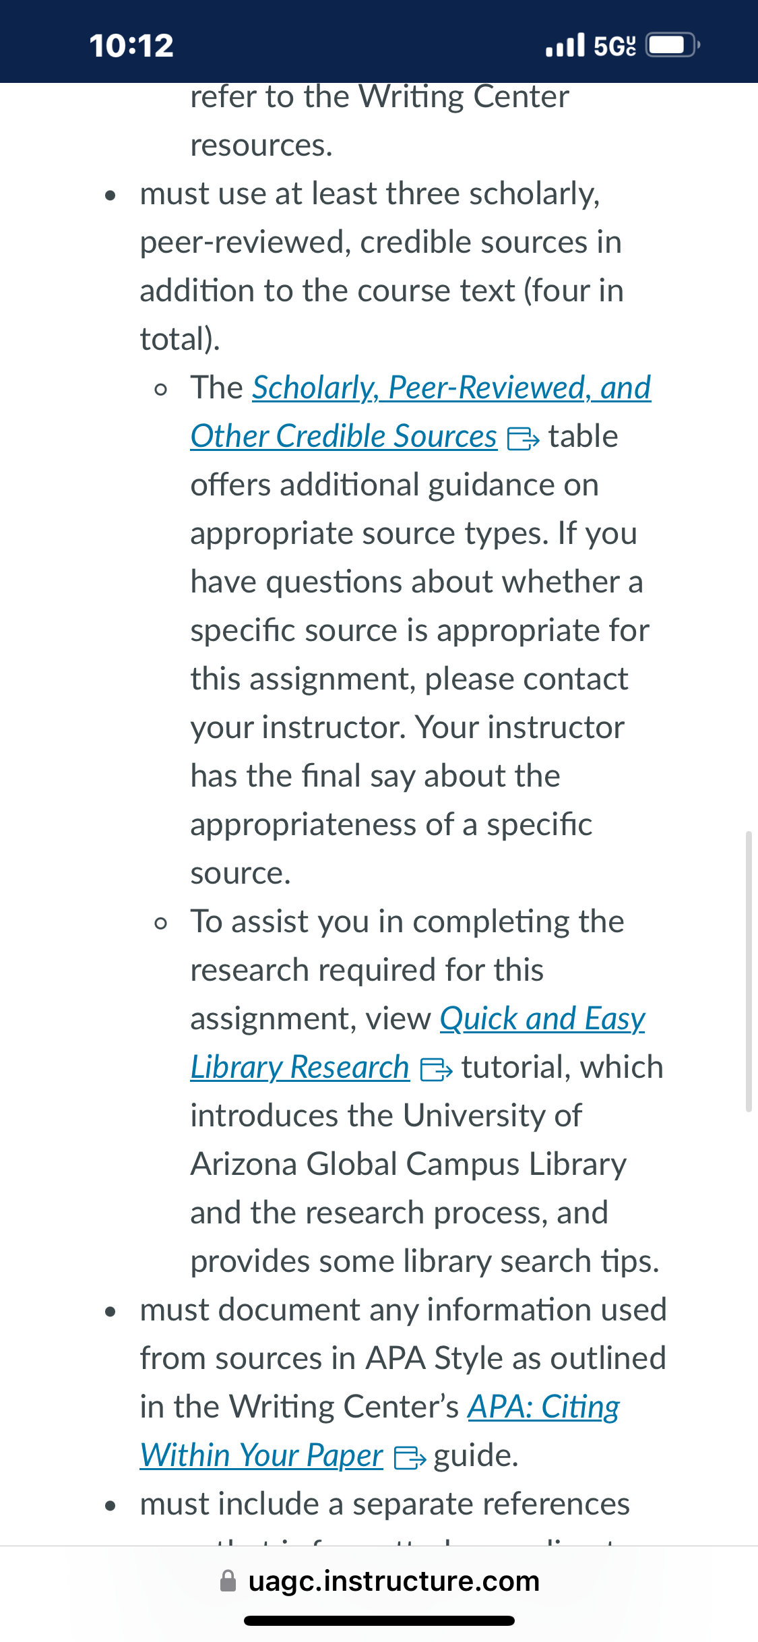Tap the "Library Research" underlined text

300,1068
